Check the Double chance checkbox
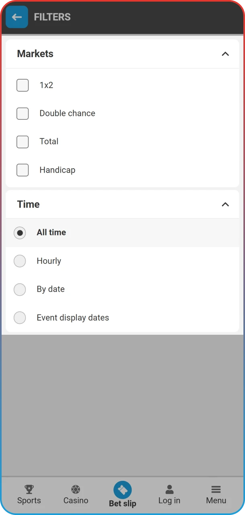This screenshot has height=515, width=245. (22, 113)
